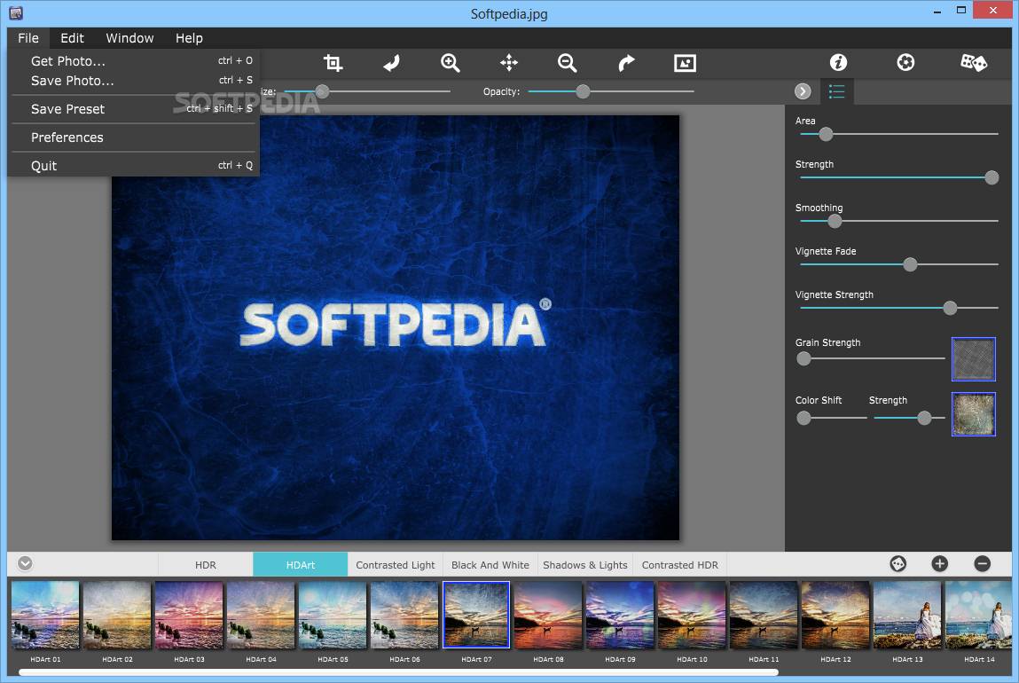The height and width of the screenshot is (683, 1019).
Task: Click the Zoom In magnifier icon
Action: pos(450,63)
